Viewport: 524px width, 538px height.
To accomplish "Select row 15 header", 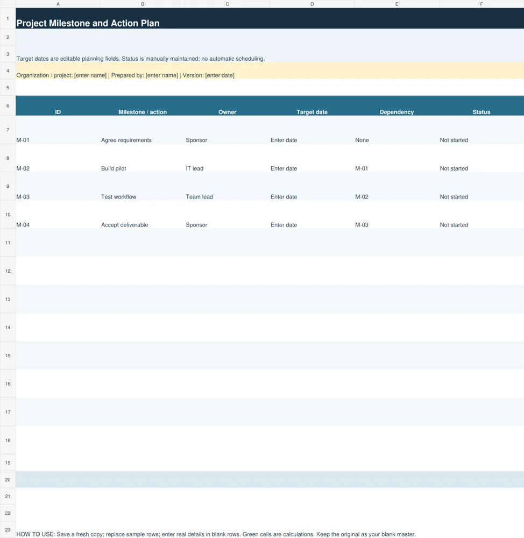I will point(8,356).
